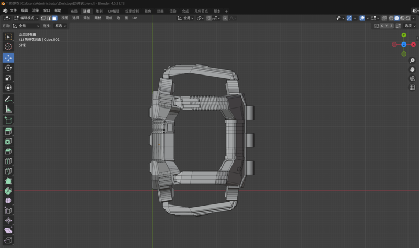The height and width of the screenshot is (248, 419).
Task: Choose the Measure tool
Action: 8,109
